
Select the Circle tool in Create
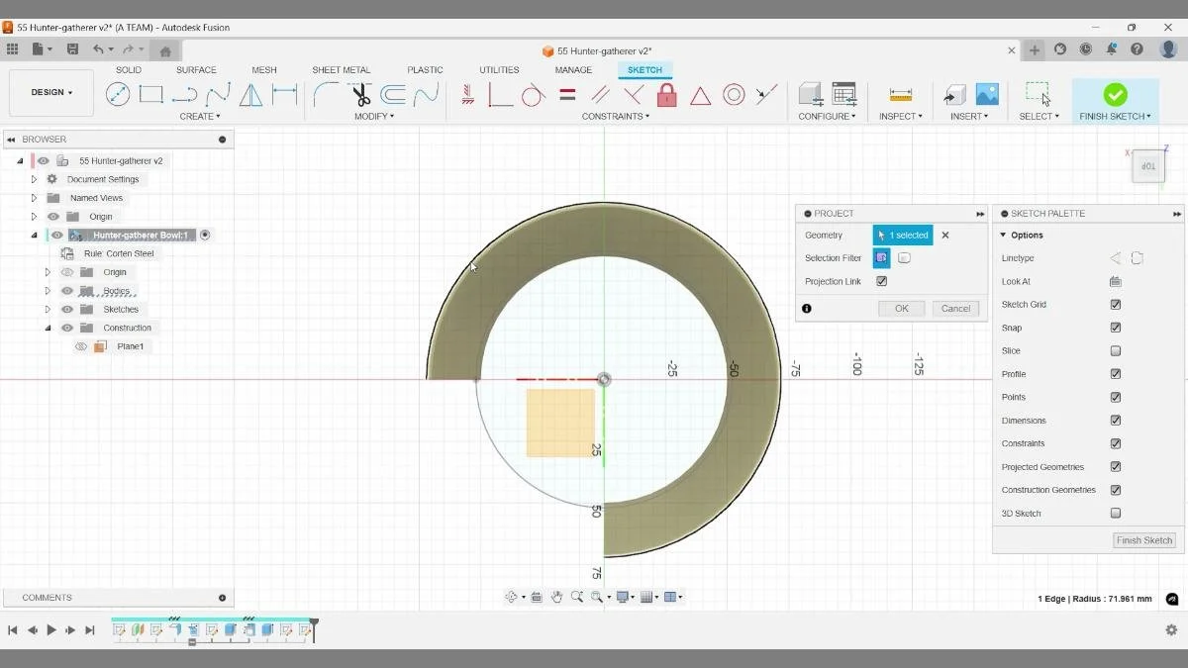pyautogui.click(x=119, y=94)
